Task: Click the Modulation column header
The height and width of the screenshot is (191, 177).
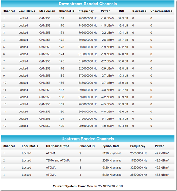Action: 47,11
